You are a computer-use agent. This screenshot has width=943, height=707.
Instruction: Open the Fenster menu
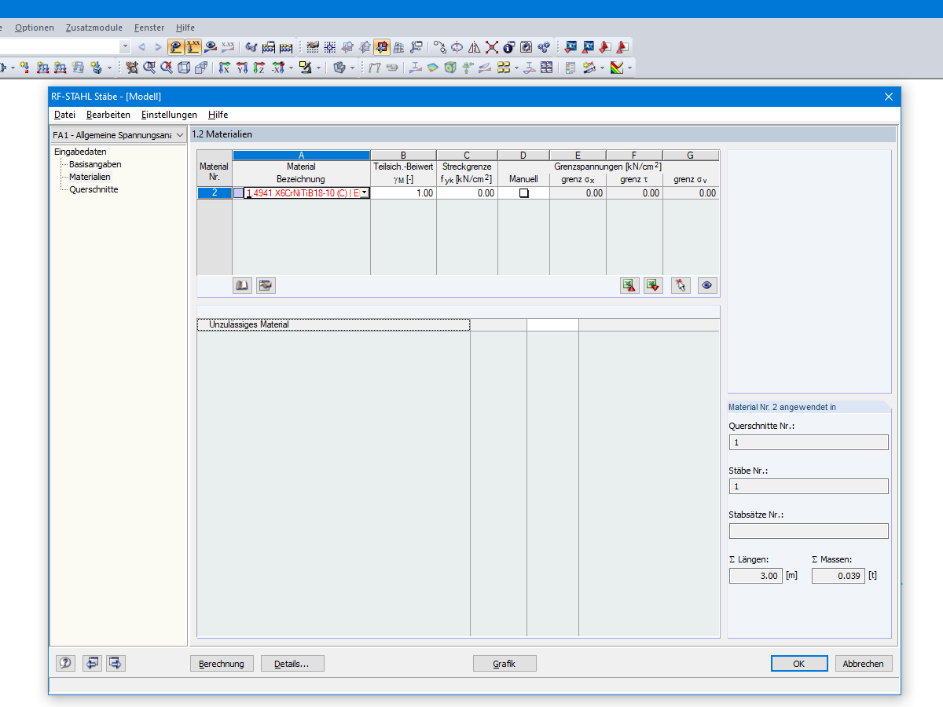(149, 27)
